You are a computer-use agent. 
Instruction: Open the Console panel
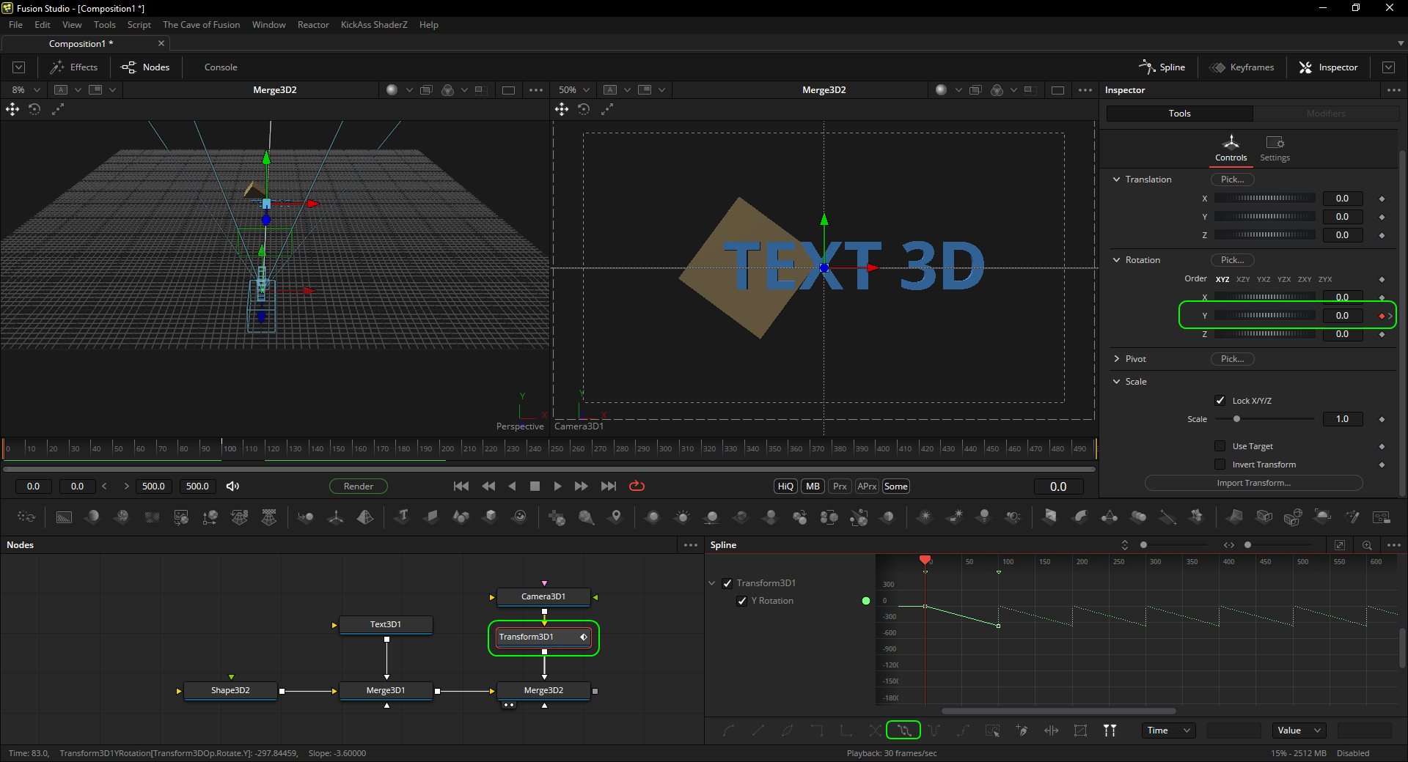pyautogui.click(x=221, y=67)
